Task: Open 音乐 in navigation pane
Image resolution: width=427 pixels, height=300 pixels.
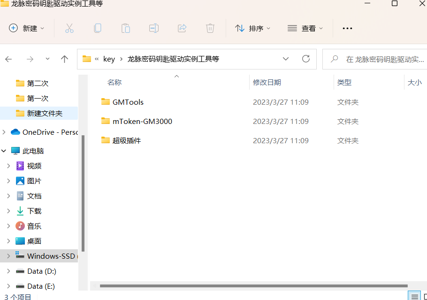Action: click(x=34, y=226)
